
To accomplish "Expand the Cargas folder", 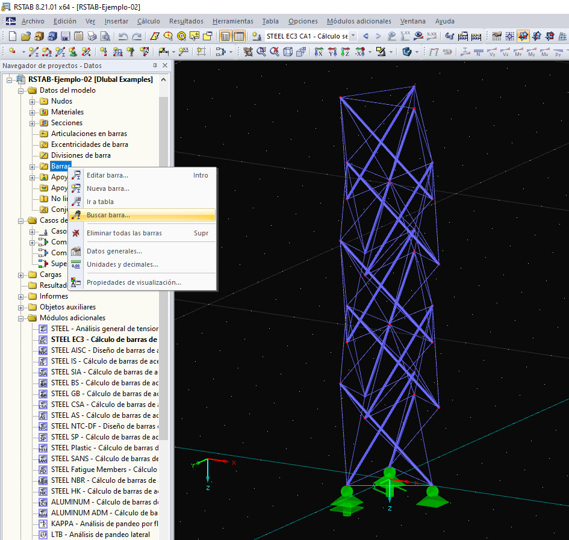I will [22, 275].
